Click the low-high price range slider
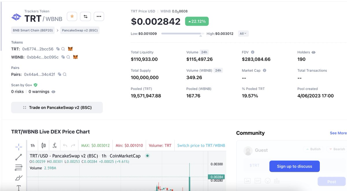This screenshot has width=347, height=191. click(x=183, y=34)
